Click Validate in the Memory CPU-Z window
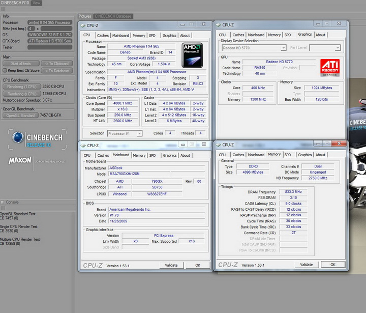Viewport: 366px width, 313px height. pos(306,264)
